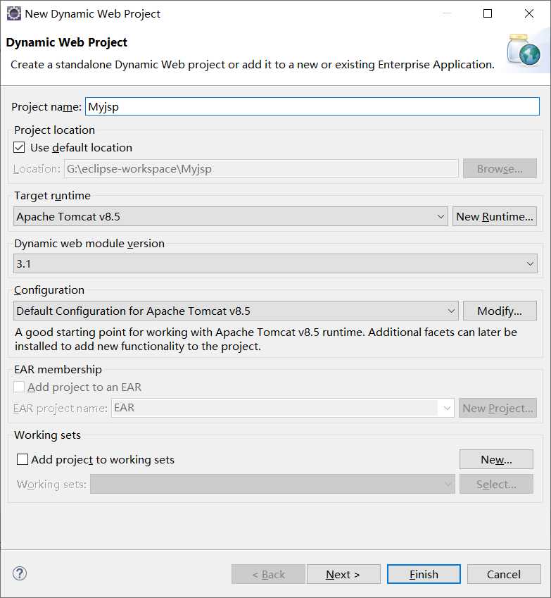Viewport: 551px width, 598px height.
Task: Click the Eclipse icon in title bar
Action: (x=13, y=13)
